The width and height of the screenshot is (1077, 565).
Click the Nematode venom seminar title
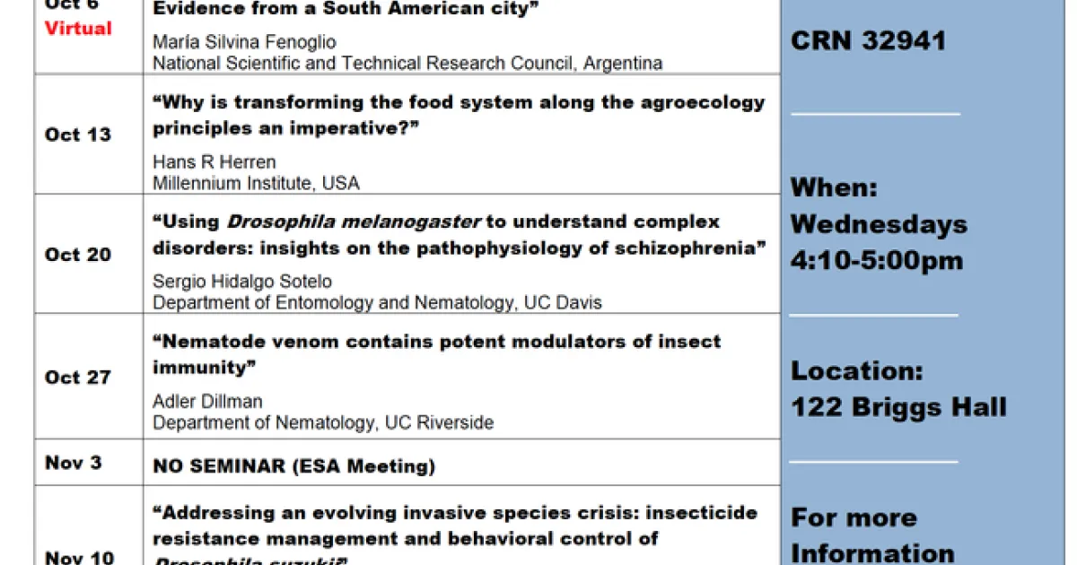coord(436,354)
